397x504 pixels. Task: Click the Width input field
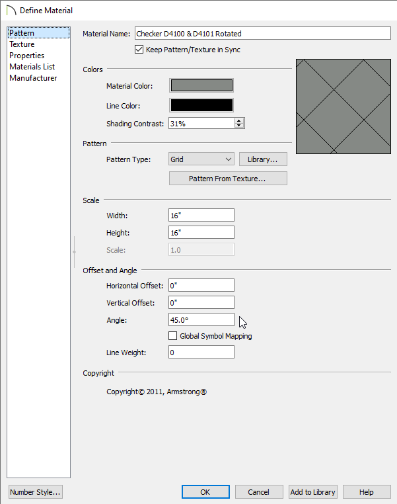201,216
